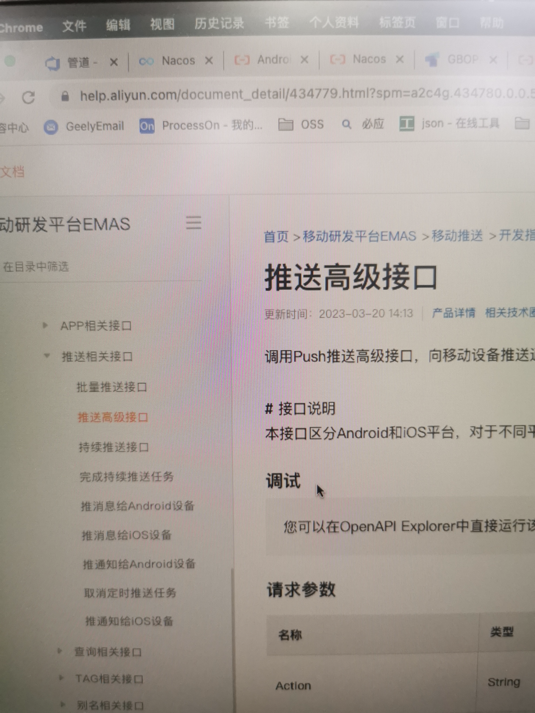Click the 移动推送 breadcrumb link
Viewport: 535px width, 713px height.
click(457, 236)
